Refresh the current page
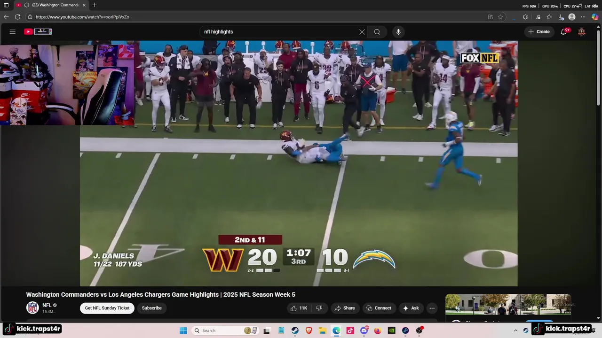This screenshot has width=602, height=338. [x=17, y=17]
